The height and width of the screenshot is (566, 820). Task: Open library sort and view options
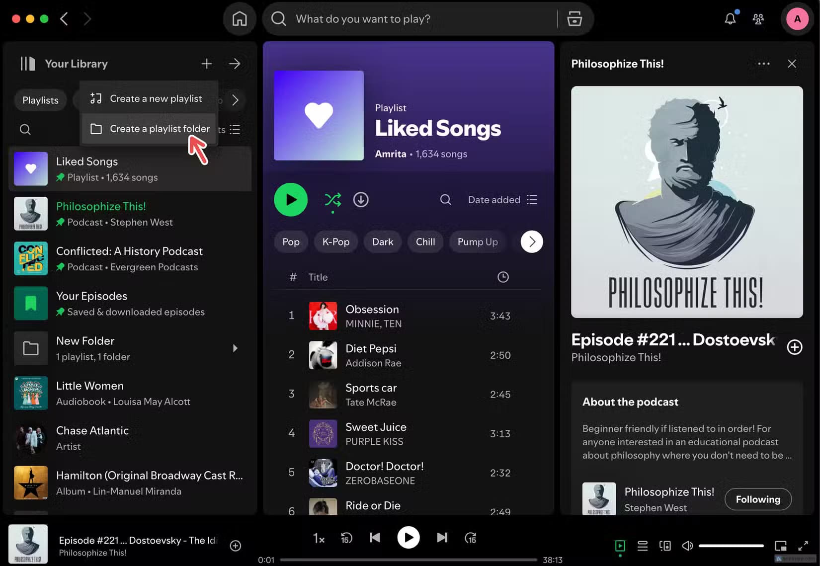point(235,130)
